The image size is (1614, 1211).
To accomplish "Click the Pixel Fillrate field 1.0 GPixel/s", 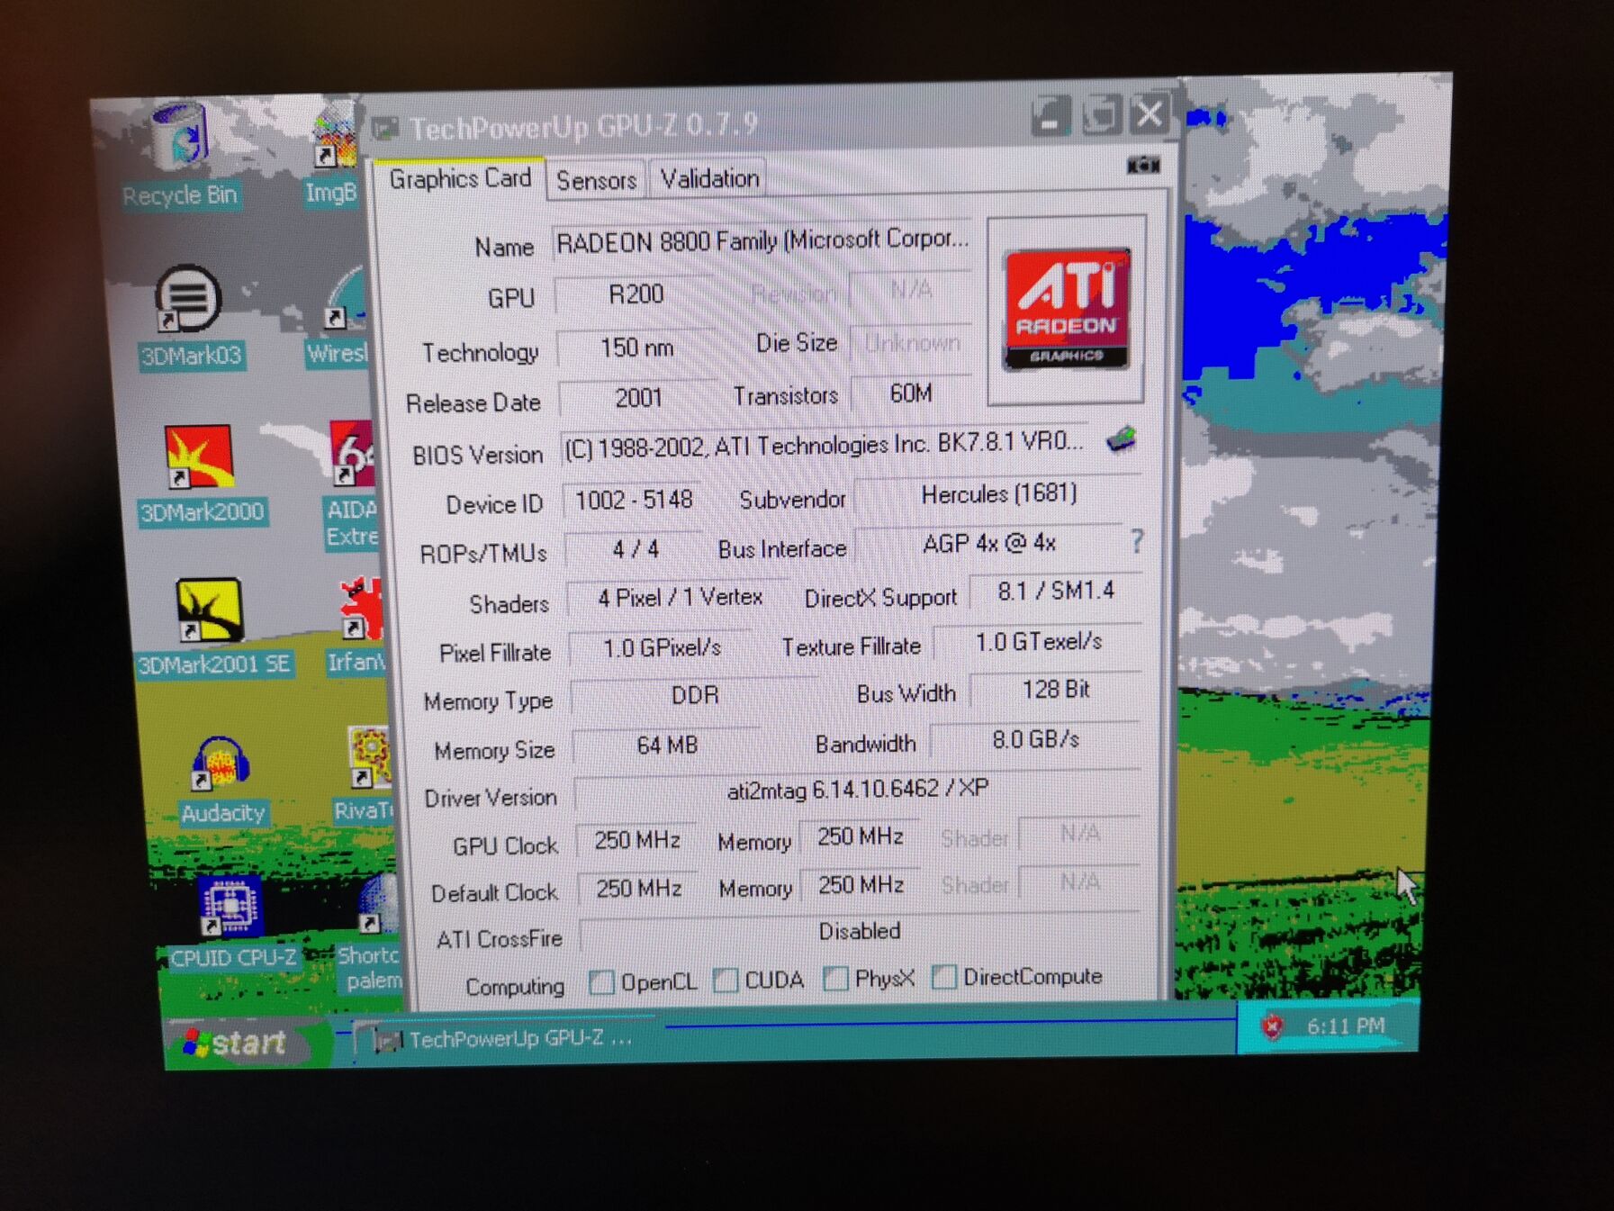I will coord(662,647).
